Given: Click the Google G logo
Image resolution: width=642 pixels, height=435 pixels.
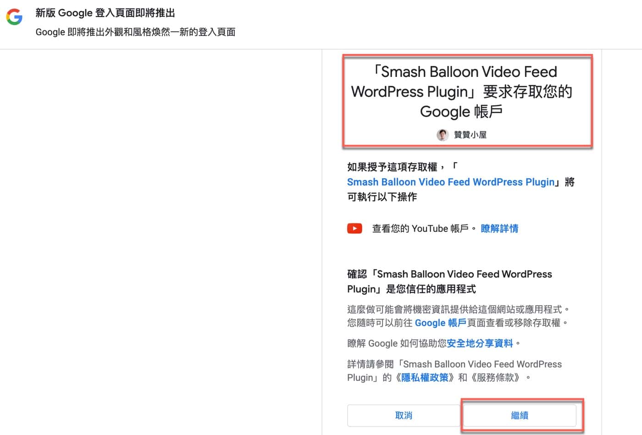Looking at the screenshot, I should point(14,17).
